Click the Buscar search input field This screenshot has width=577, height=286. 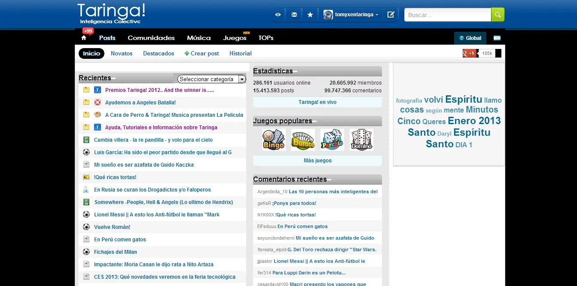(x=448, y=15)
